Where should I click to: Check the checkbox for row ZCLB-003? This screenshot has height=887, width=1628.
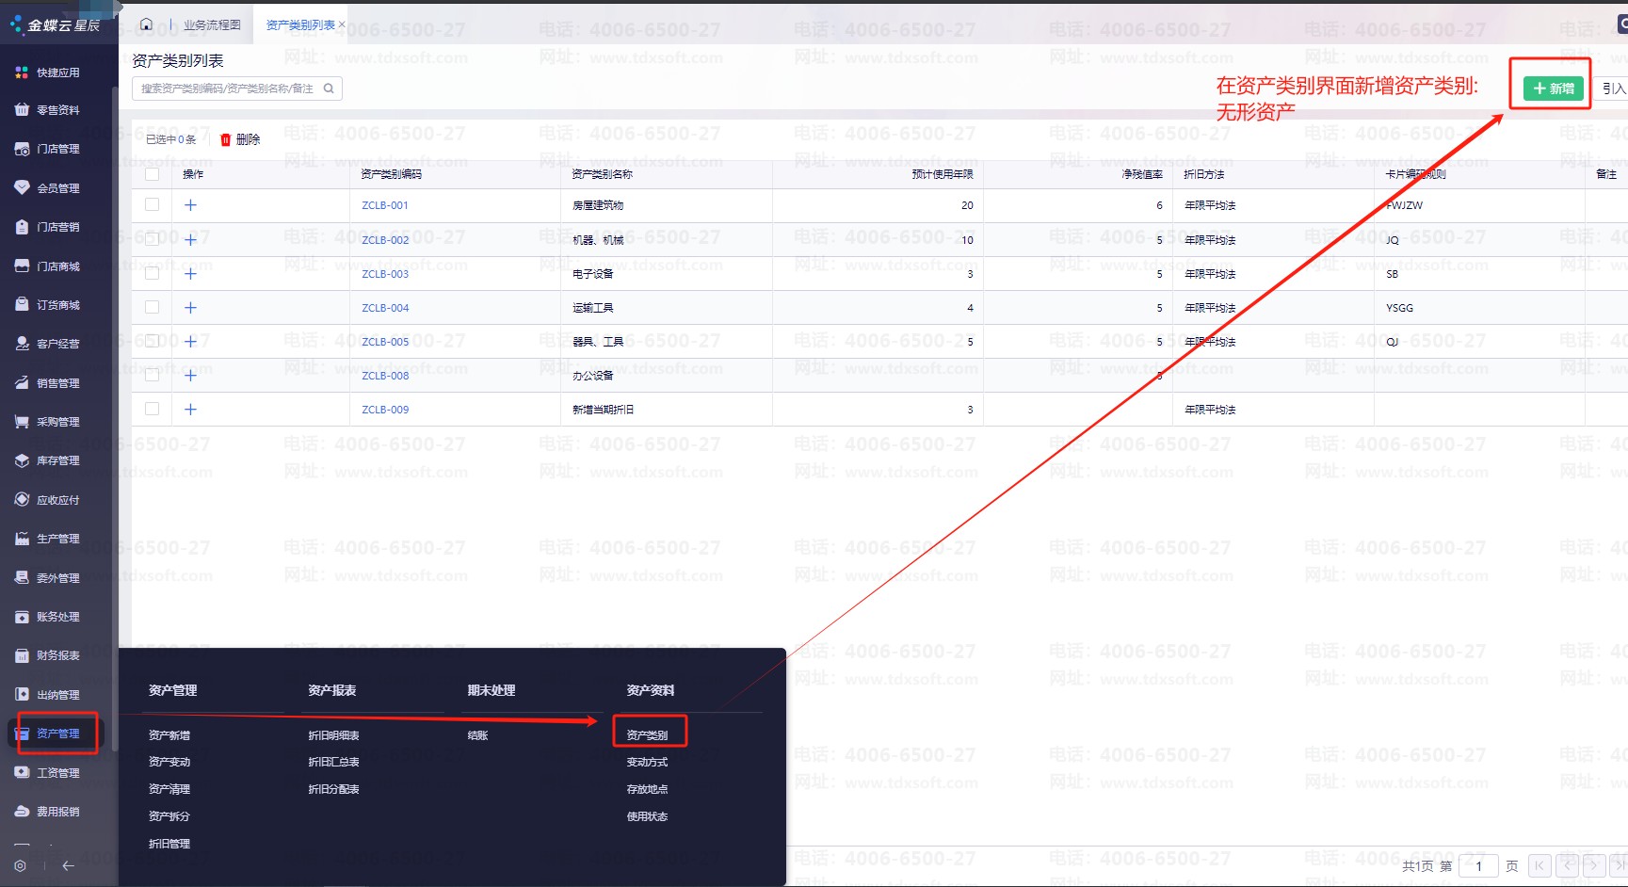coord(153,273)
